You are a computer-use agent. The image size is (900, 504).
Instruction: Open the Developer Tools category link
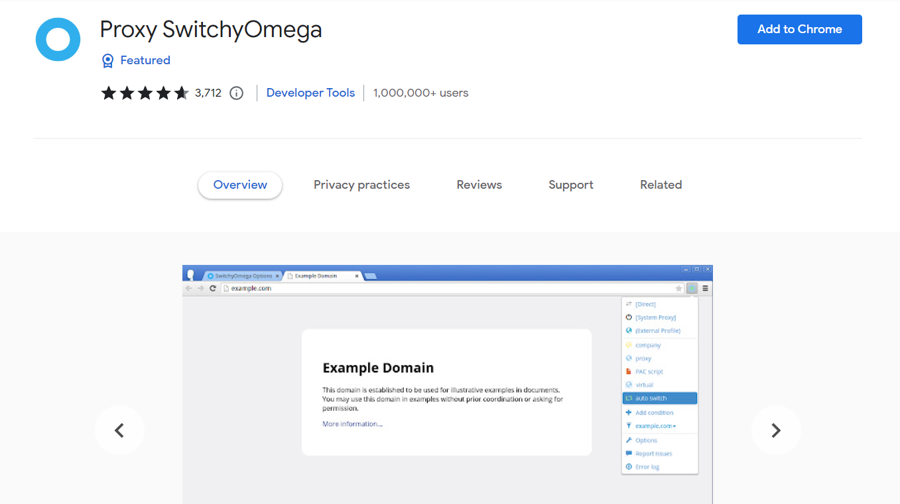tap(310, 93)
